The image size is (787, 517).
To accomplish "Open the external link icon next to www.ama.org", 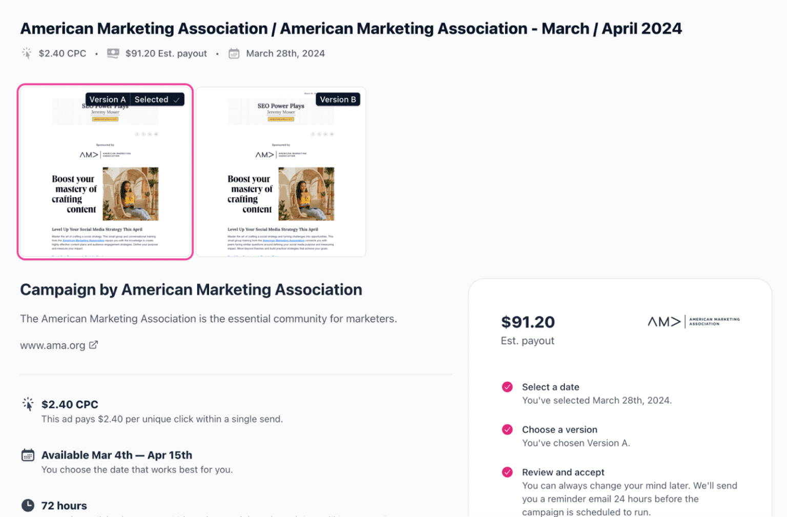I will 93,345.
